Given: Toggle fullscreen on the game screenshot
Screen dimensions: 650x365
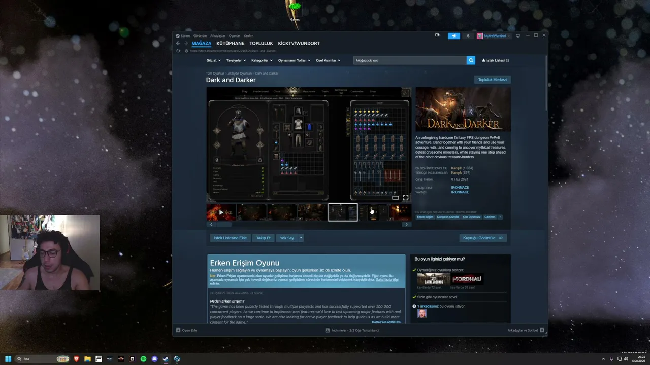Looking at the screenshot, I should (x=406, y=198).
